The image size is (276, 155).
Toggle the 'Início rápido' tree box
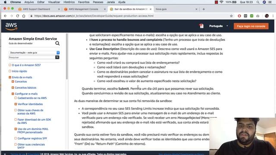(x=10, y=71)
